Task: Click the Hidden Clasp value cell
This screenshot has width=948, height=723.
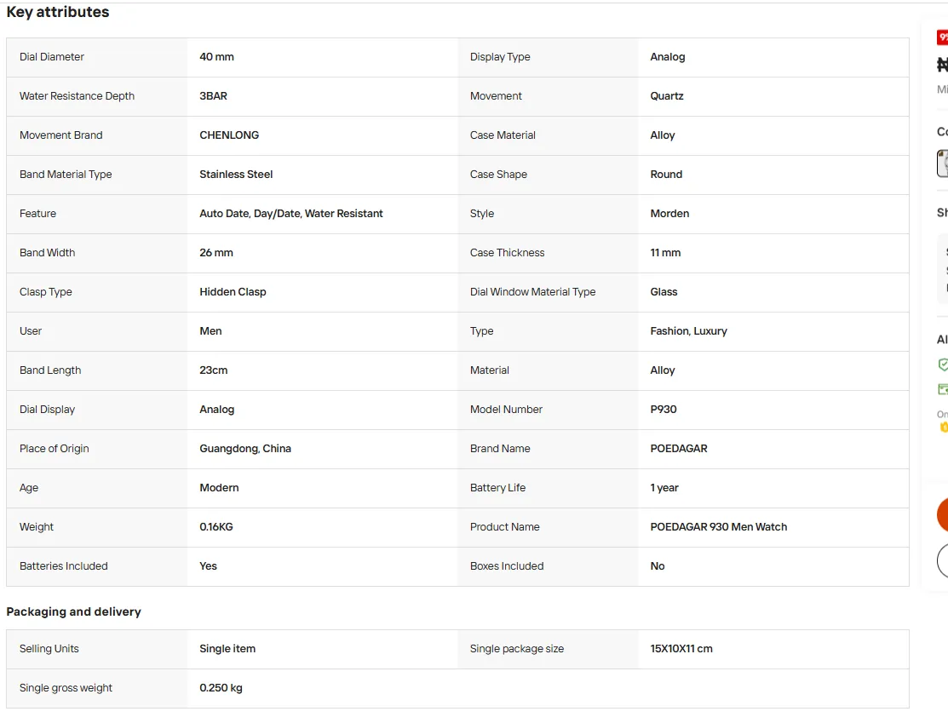Action: [233, 292]
